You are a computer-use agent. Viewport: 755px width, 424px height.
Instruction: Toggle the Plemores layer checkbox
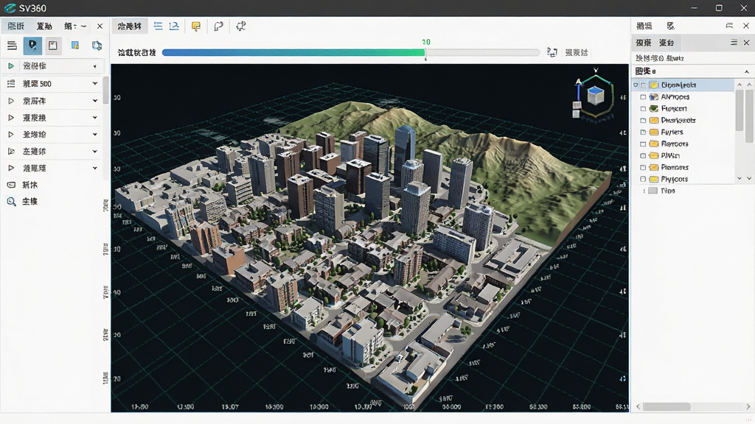pos(643,167)
